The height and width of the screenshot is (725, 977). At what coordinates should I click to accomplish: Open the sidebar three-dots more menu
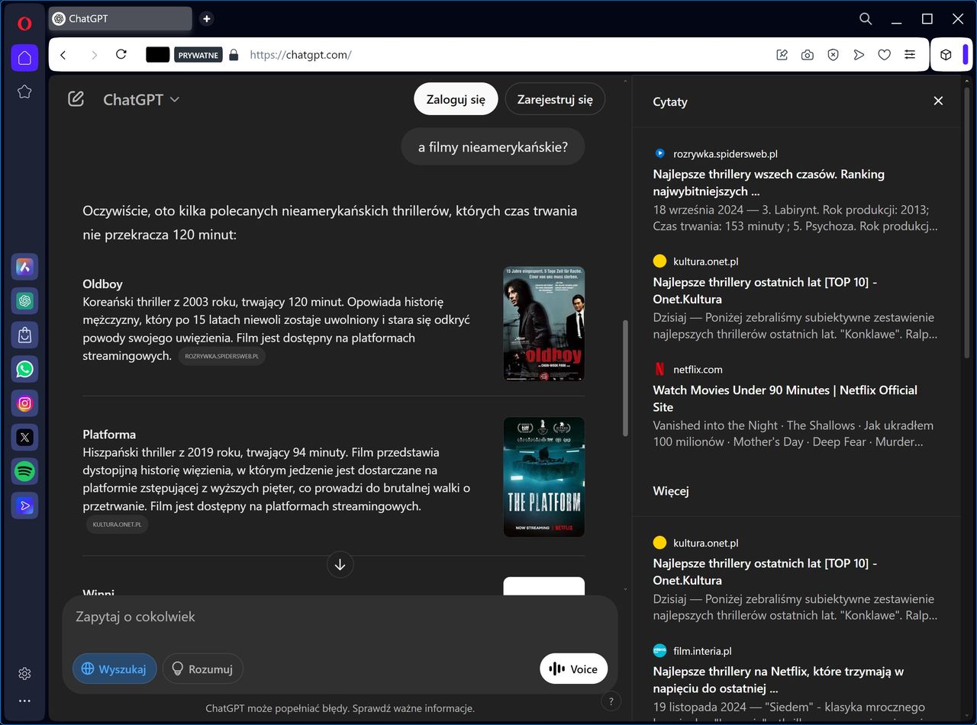pos(24,701)
